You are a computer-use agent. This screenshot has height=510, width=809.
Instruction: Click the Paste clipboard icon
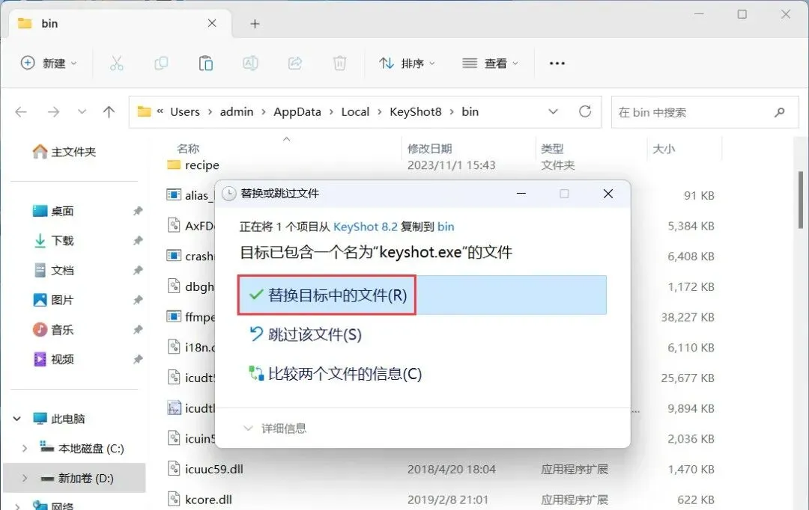click(x=206, y=64)
